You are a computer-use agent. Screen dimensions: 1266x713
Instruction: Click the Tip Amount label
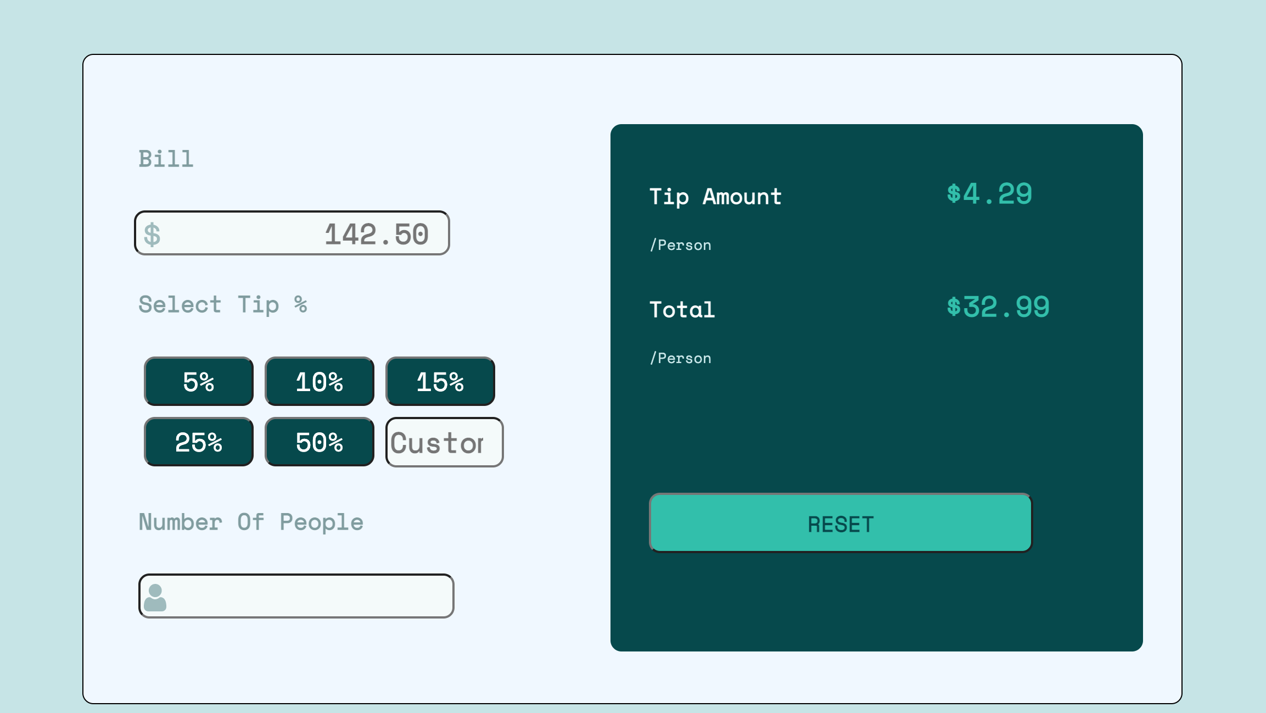[715, 197]
